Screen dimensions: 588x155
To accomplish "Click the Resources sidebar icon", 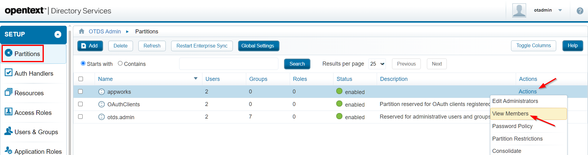I will coord(9,92).
